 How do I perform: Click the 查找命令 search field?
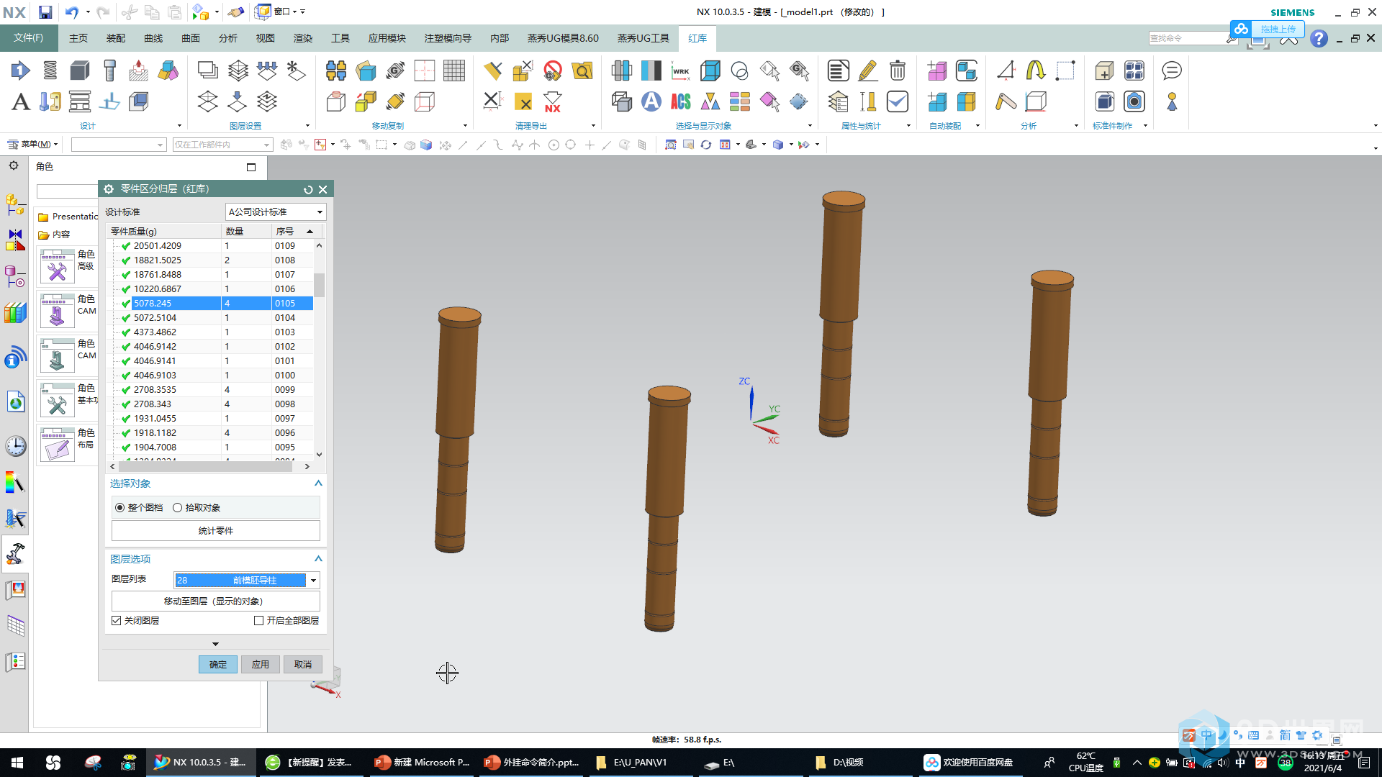[1186, 38]
